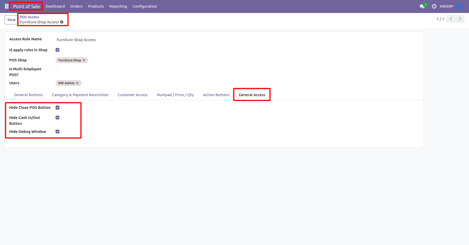Switch to Category & Payment Restriction tab
This screenshot has width=469, height=245.
coord(80,95)
